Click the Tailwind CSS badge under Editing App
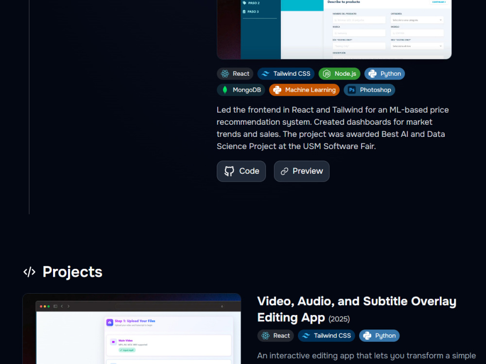 327,335
